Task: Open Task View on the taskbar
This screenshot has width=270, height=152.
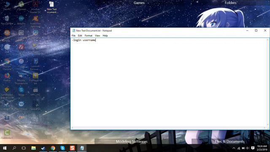Action: [24, 148]
